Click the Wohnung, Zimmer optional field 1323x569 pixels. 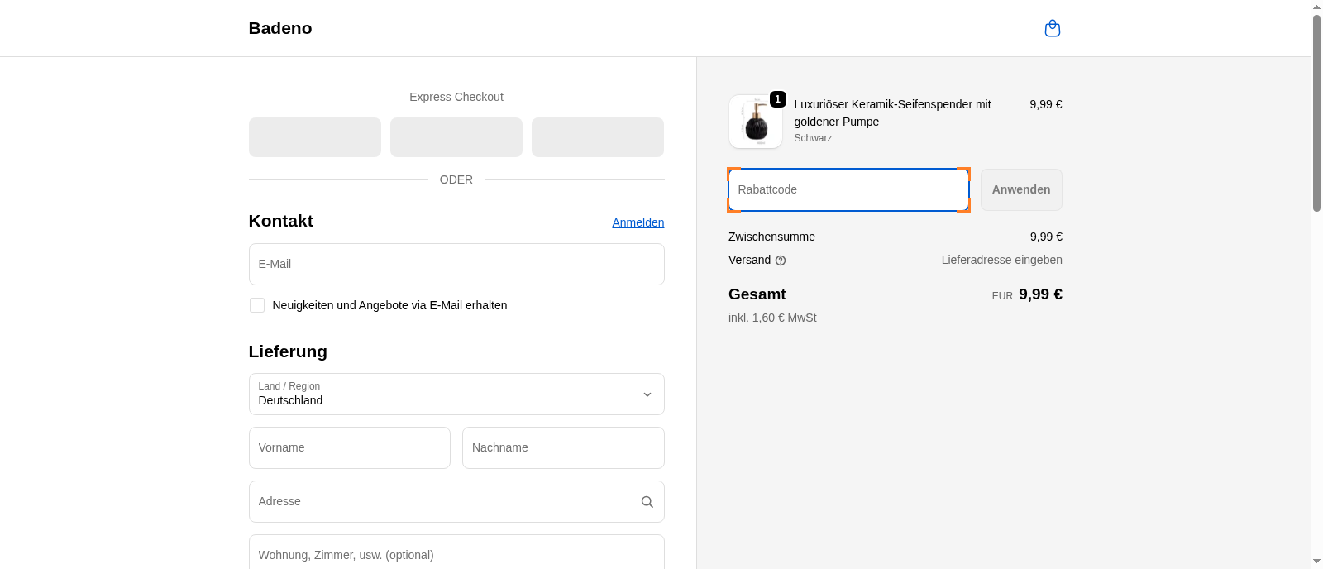456,554
